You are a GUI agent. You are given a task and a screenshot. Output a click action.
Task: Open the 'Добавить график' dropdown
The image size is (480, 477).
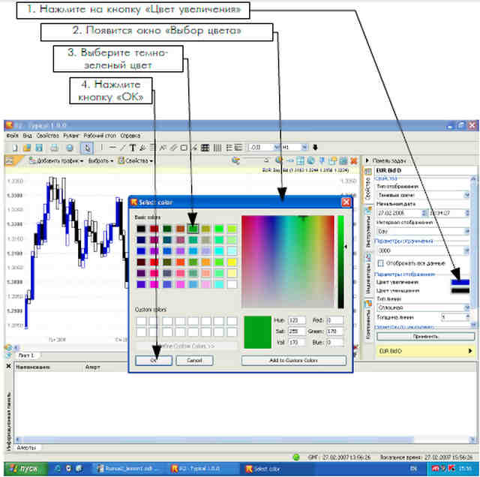point(56,160)
